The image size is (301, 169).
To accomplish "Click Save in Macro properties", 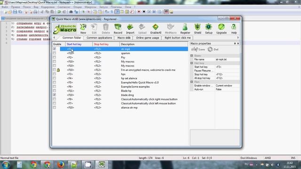I will pos(198,49).
